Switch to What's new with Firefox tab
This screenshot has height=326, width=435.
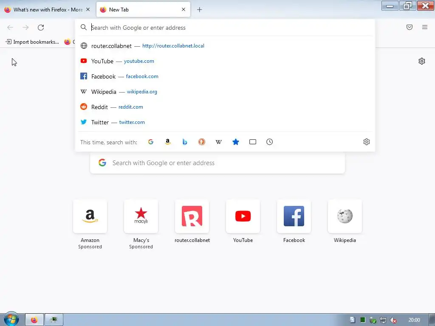click(47, 9)
